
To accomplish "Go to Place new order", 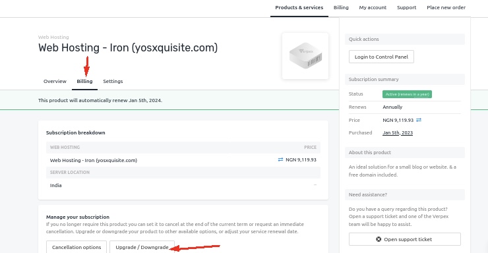I will coord(446,7).
